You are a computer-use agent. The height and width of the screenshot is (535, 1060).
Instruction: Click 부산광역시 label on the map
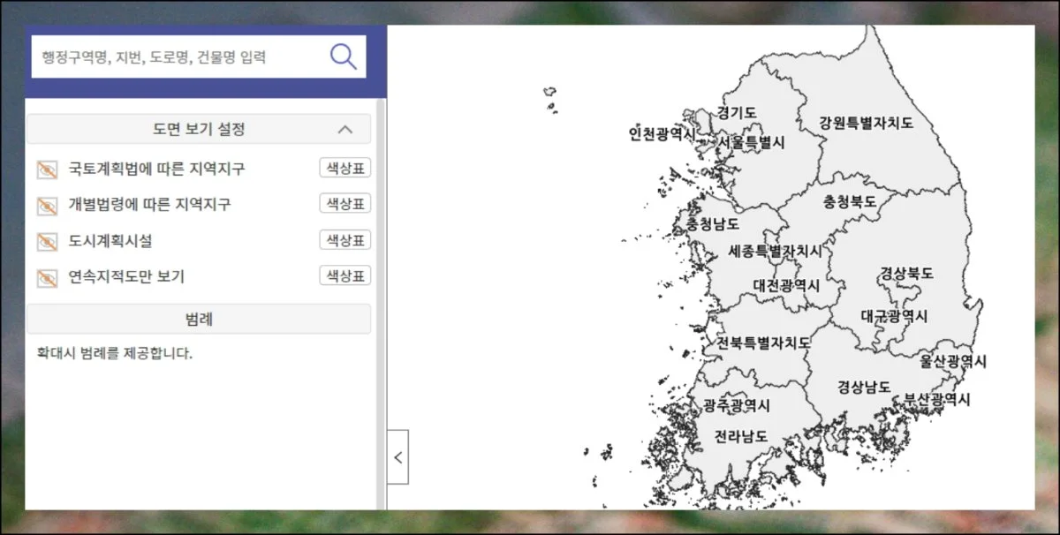(936, 400)
